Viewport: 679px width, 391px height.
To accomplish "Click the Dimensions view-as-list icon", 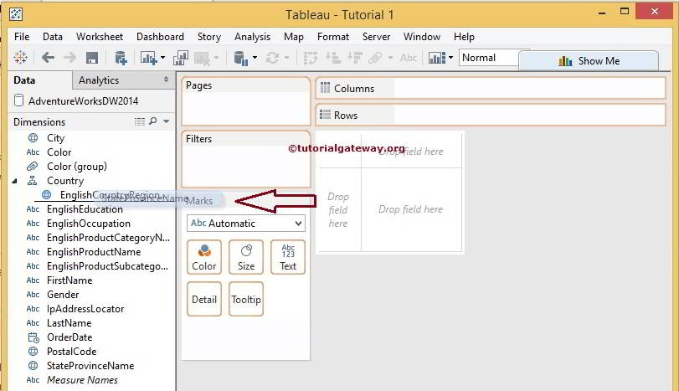I will tap(140, 121).
